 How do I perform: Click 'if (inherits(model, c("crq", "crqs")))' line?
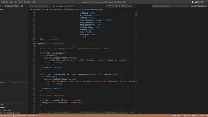coord(61,100)
